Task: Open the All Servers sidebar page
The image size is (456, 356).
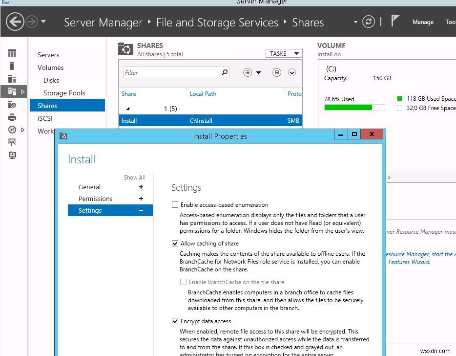Action: pos(12,78)
